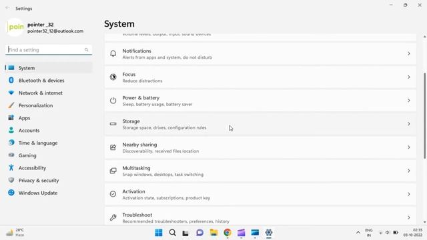Select Network & internet in the sidebar

point(49,93)
